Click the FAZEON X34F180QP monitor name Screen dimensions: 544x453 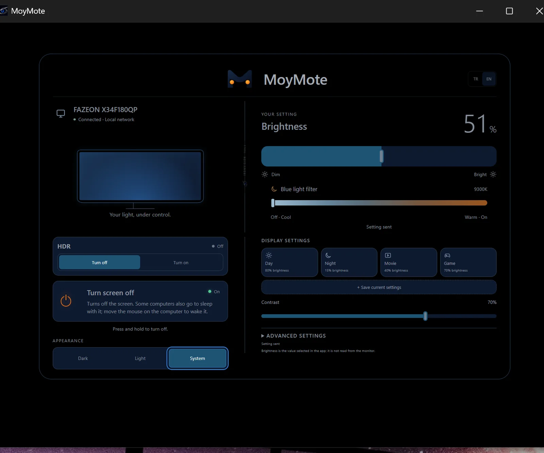point(105,110)
